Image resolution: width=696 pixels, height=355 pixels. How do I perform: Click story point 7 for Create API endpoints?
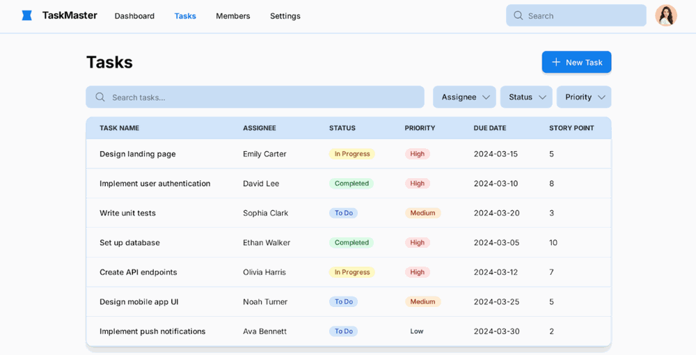point(551,272)
